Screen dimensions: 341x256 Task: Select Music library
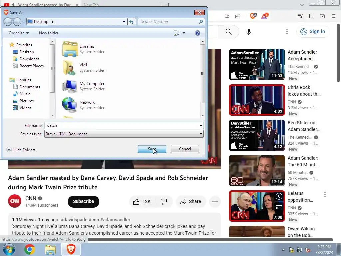22,94
